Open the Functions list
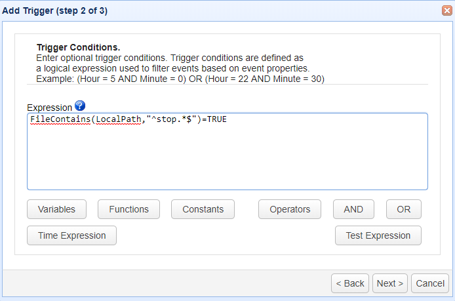Viewport: 455px width, 301px height. tap(129, 209)
